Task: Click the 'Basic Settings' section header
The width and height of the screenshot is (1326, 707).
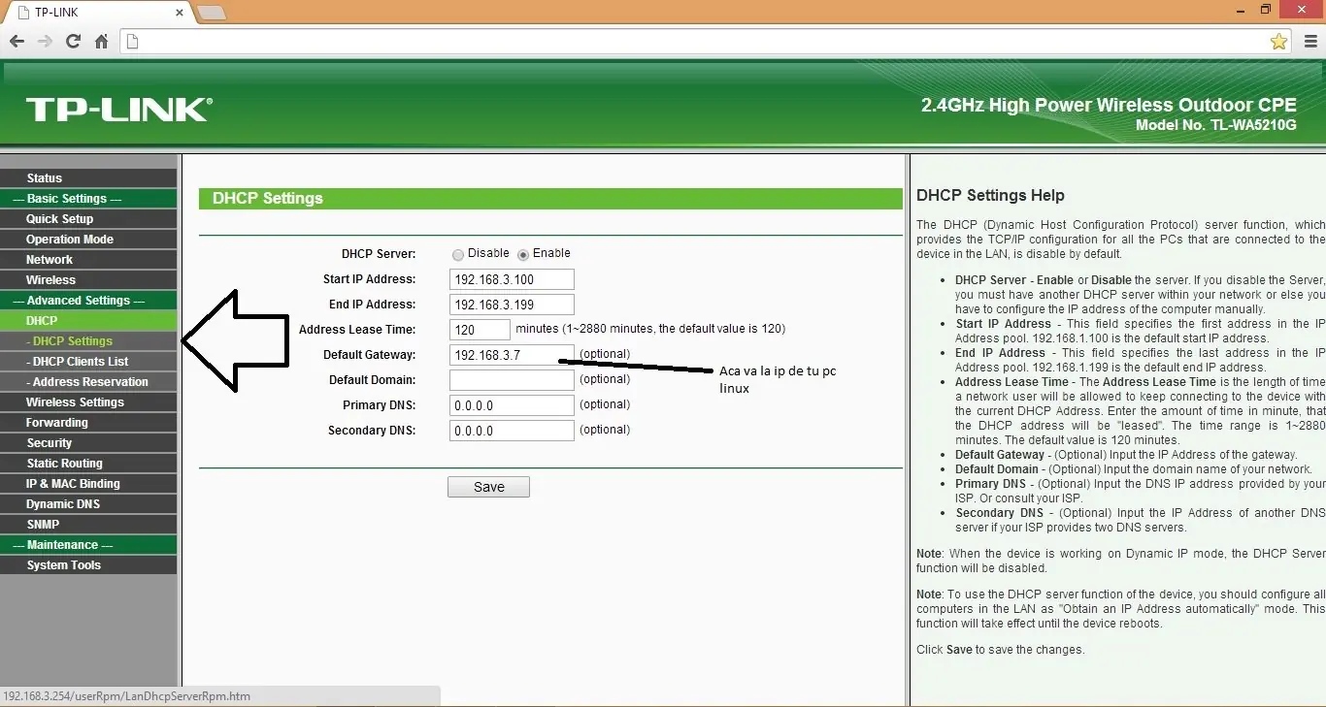Action: (88, 199)
